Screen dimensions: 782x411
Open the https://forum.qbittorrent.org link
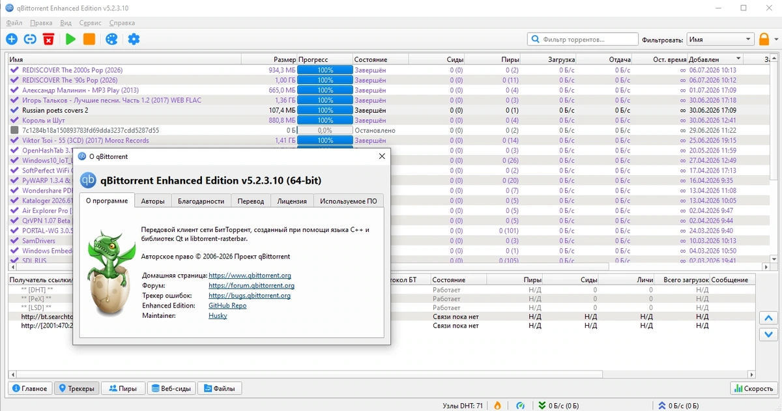(252, 285)
